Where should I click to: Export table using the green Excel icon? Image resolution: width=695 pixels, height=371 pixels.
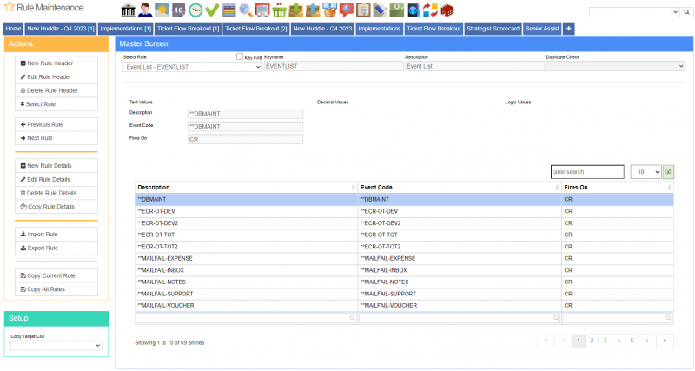(668, 172)
